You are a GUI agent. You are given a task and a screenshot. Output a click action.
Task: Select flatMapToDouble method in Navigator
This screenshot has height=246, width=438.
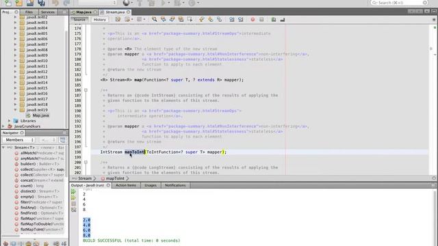click(x=40, y=224)
